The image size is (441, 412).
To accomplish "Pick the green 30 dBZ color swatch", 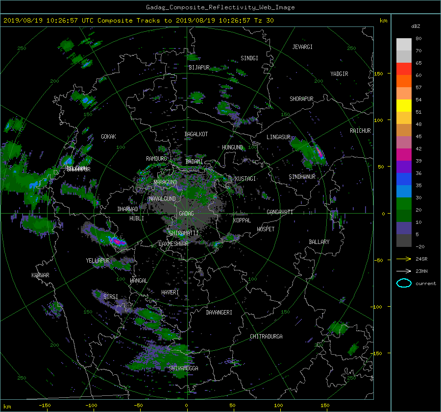I will click(404, 203).
